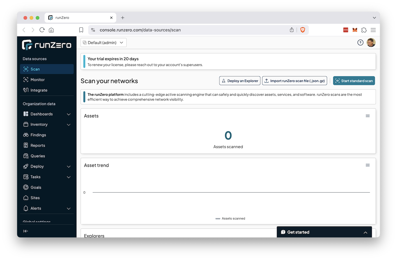Screen dimensions: 397x260
Task: Open the Assets card hamburger menu
Action: (368, 116)
